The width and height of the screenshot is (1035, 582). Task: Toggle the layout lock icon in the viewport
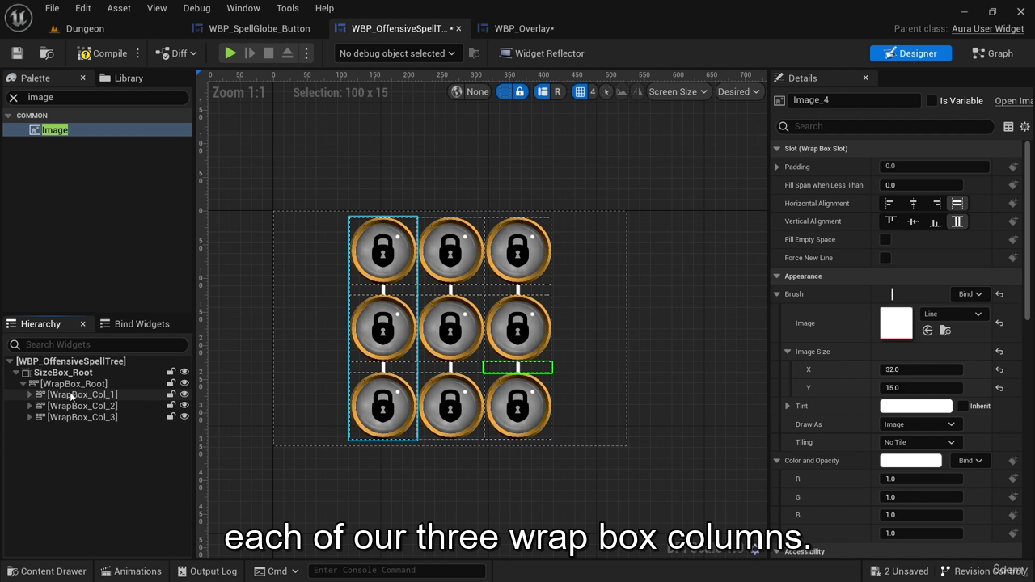(520, 91)
